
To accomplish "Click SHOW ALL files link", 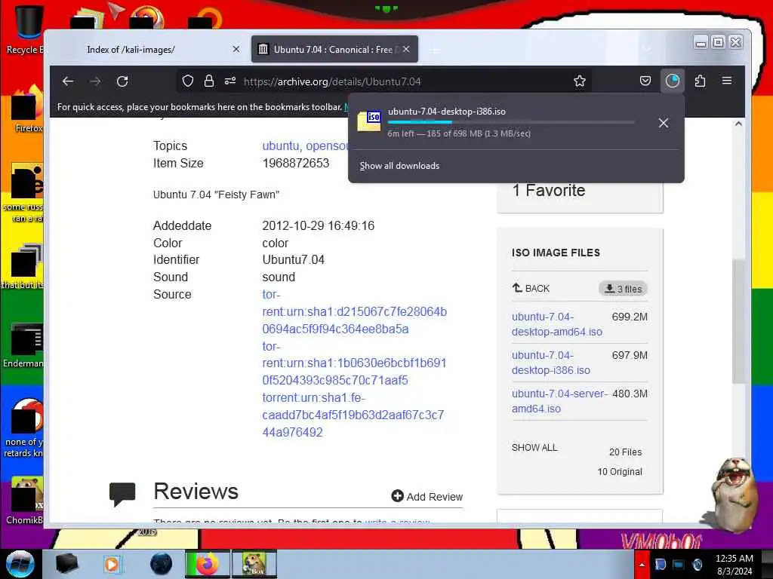I will (x=534, y=448).
